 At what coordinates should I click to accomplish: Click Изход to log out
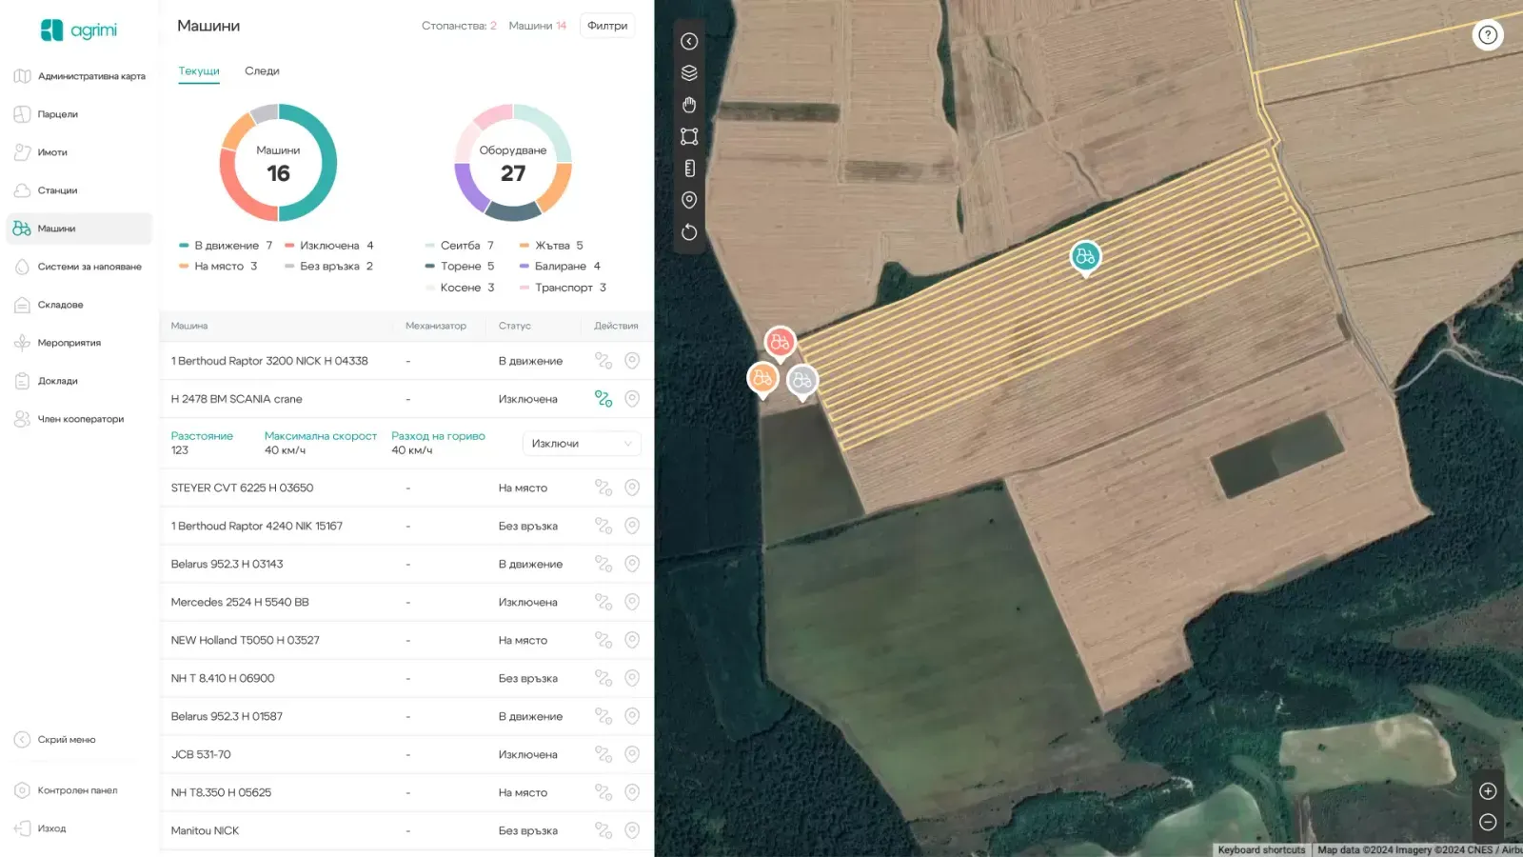[x=41, y=828]
